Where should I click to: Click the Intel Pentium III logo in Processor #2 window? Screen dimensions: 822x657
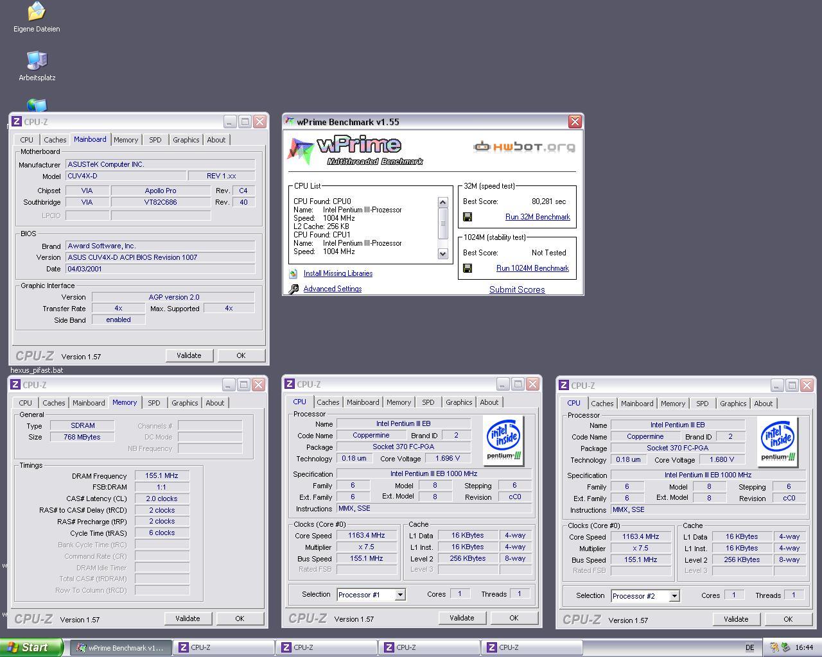coord(778,442)
